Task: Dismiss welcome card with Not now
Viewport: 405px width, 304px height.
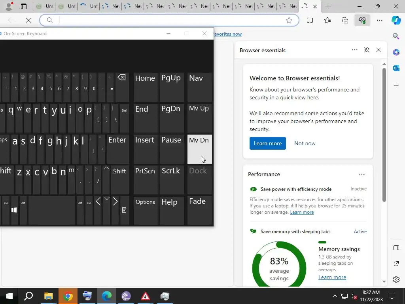Action: coord(305,143)
